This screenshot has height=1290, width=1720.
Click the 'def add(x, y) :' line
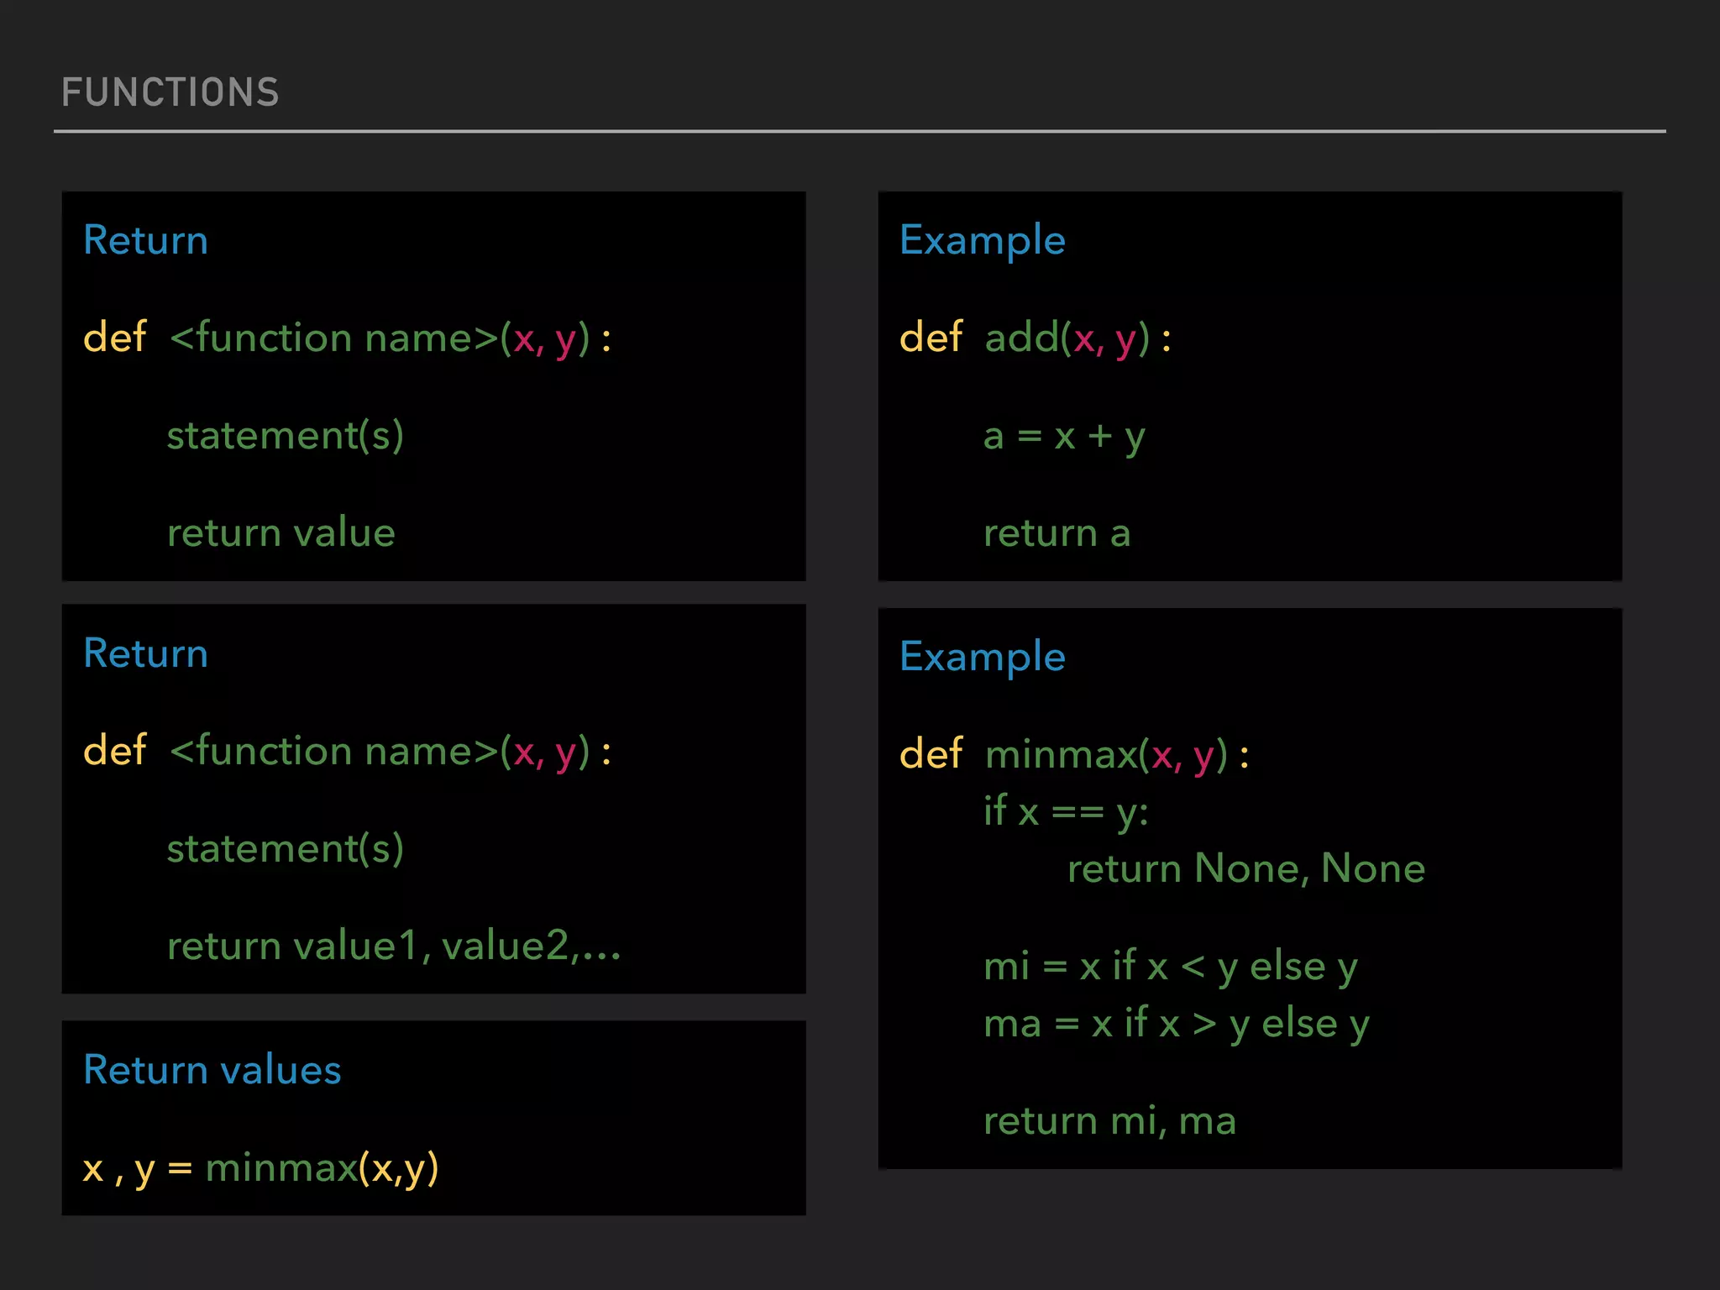[1035, 338]
